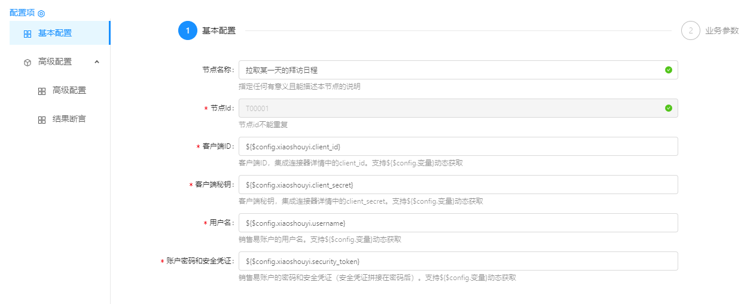The image size is (747, 304).
Task: Click the 业务参数 step label
Action: tap(722, 31)
